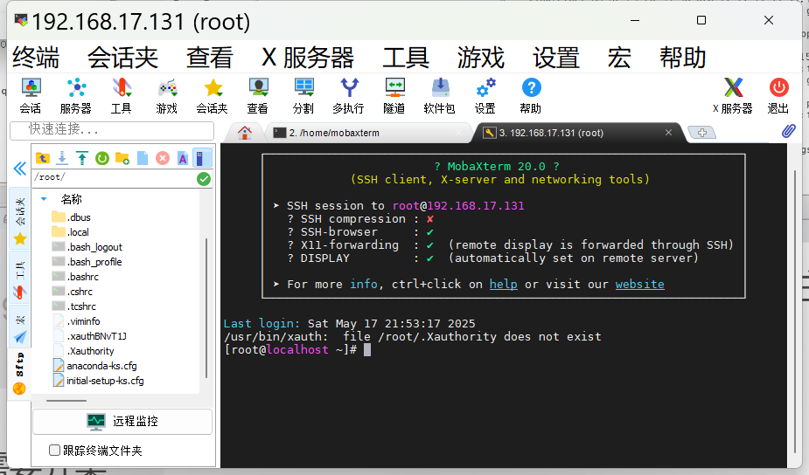Viewport: 809px width, 475px height.
Task: Click the 帮助 question mark toolbar icon
Action: click(531, 95)
